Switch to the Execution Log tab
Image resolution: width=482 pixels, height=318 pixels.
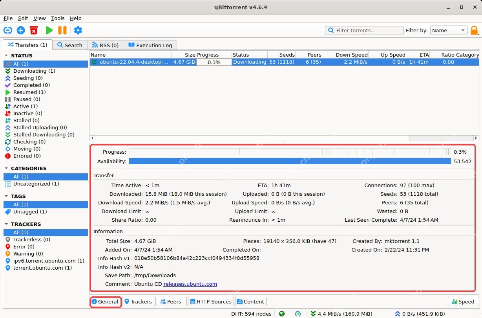150,45
